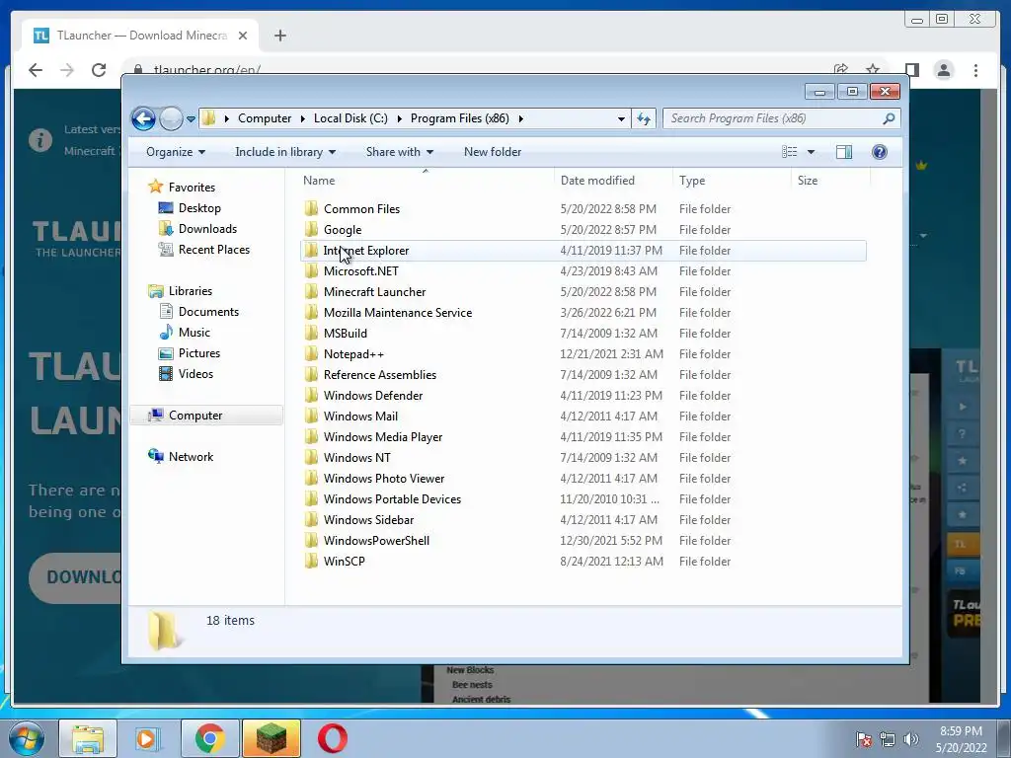Open Desktop in the navigation pane
The width and height of the screenshot is (1011, 758).
(x=199, y=208)
